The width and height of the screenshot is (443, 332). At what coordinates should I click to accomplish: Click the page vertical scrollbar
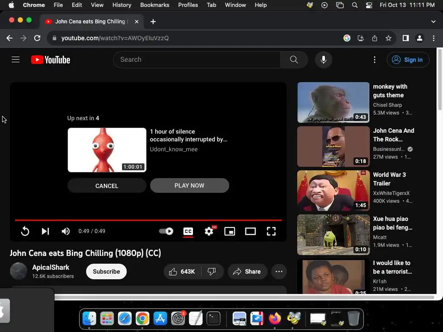click(440, 80)
